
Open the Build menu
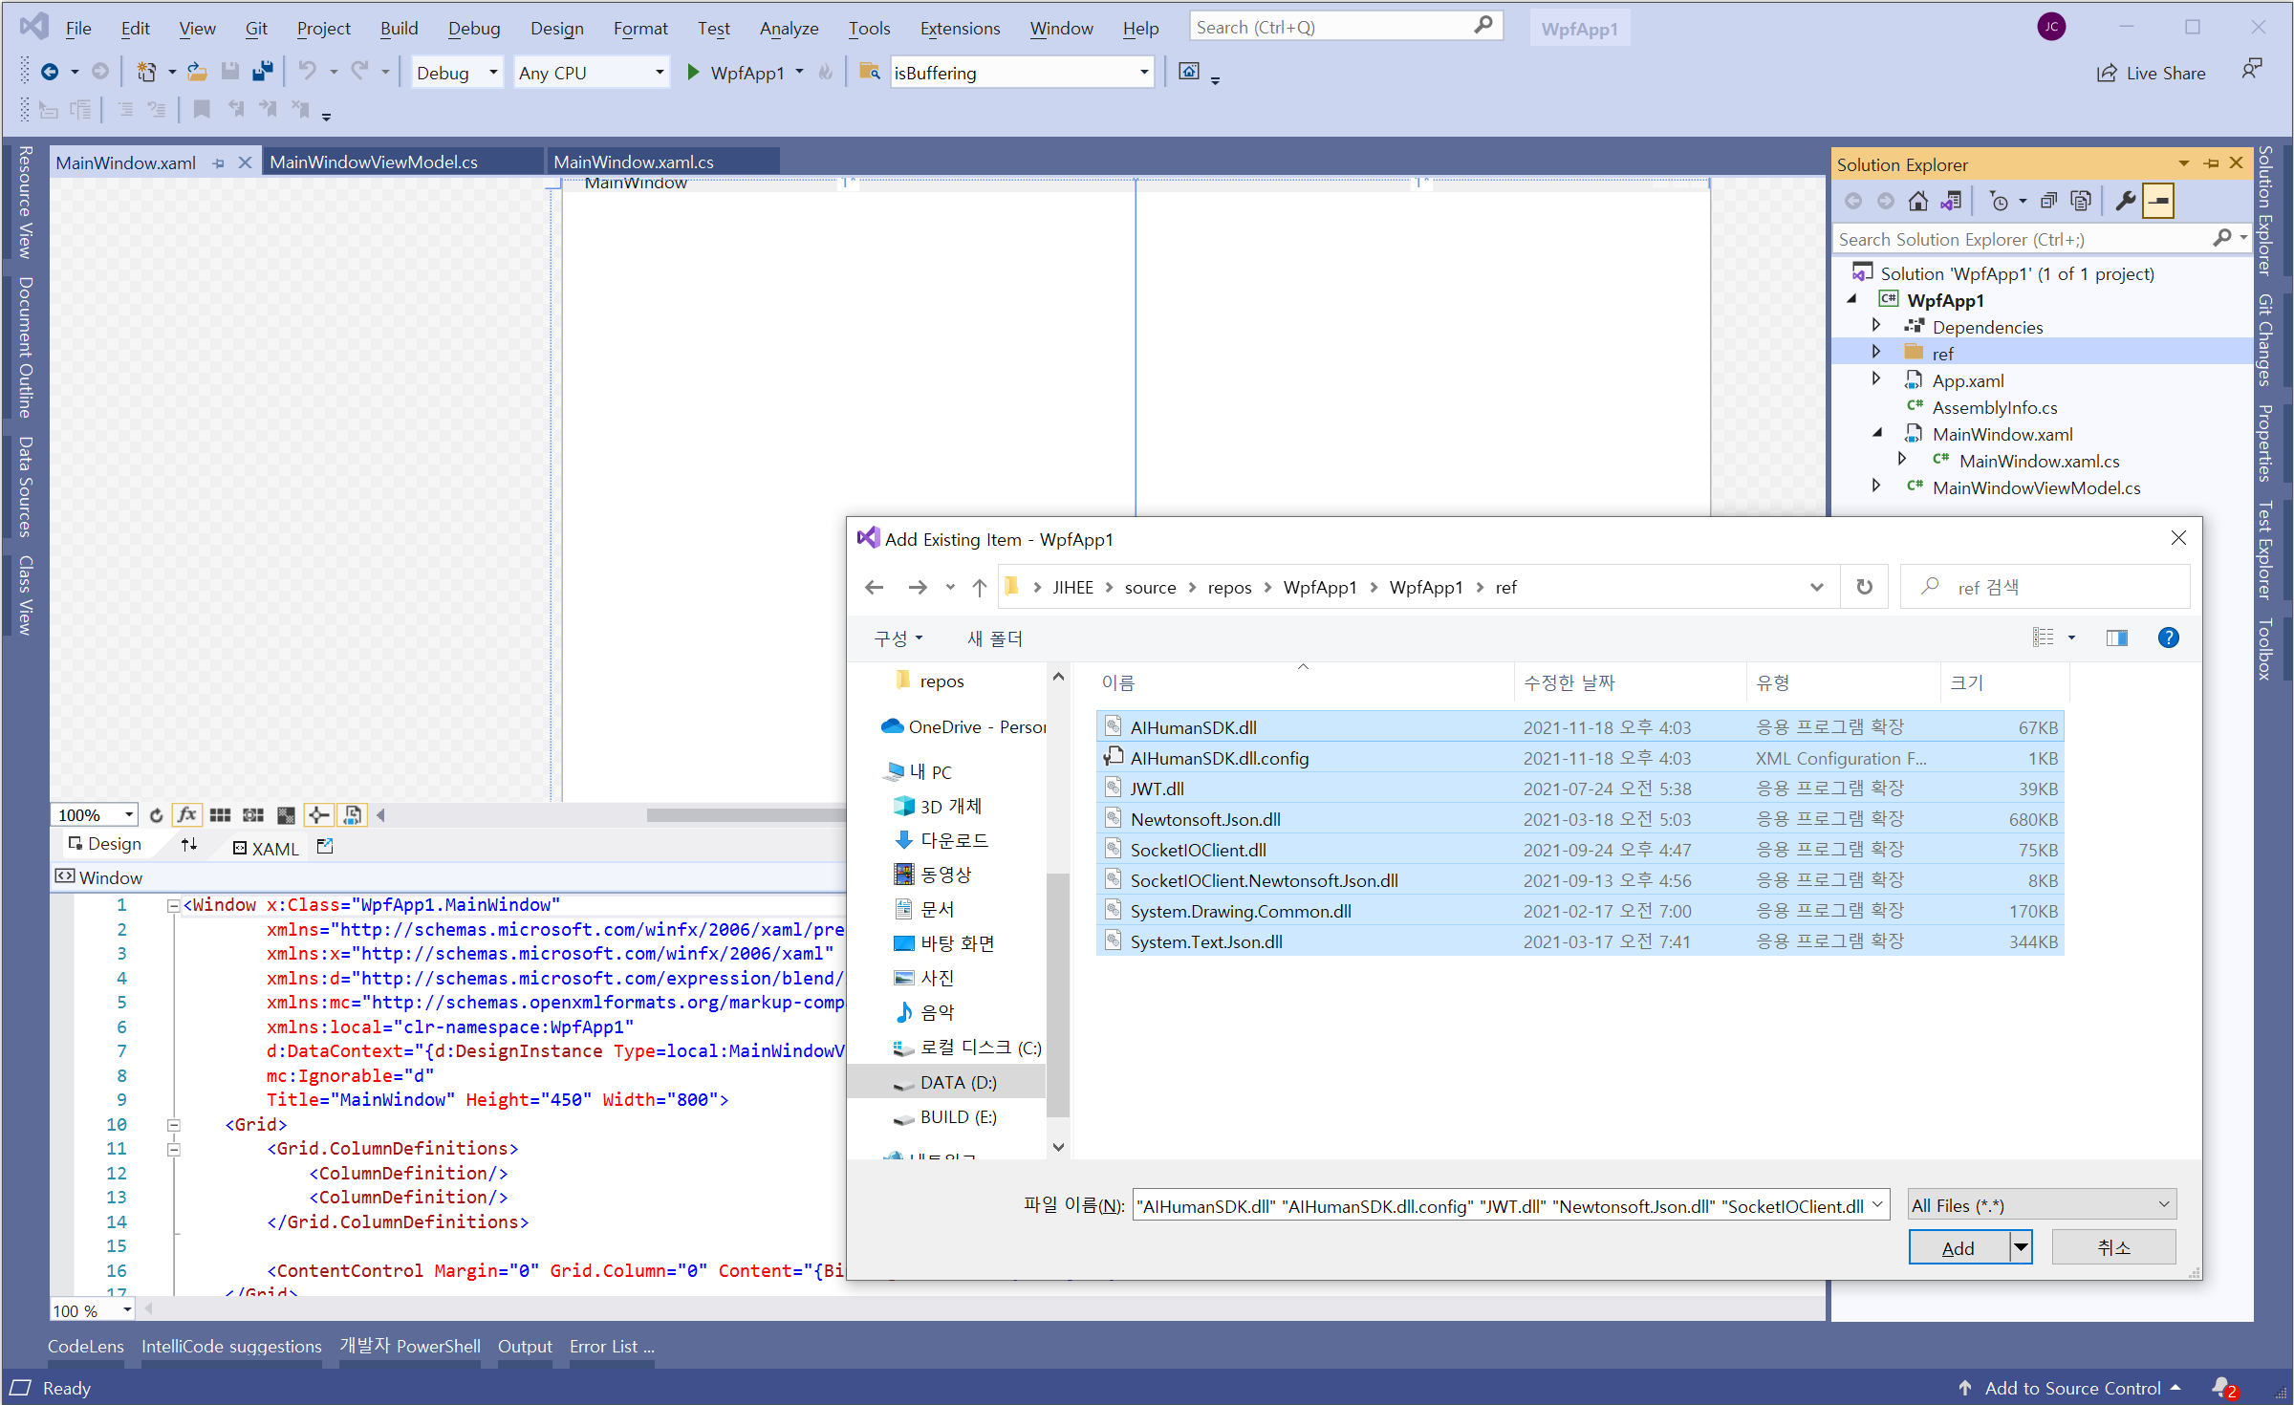pos(399,28)
